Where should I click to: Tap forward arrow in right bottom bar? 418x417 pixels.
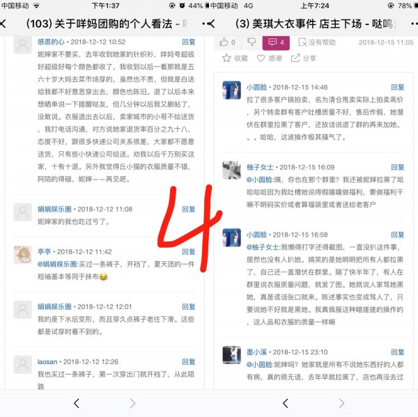[341, 403]
